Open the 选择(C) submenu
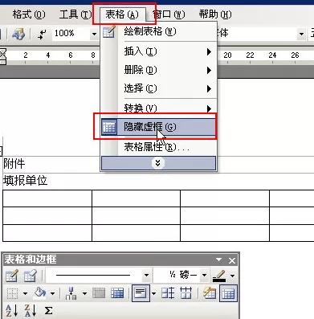This screenshot has height=319, width=314. pos(158,88)
